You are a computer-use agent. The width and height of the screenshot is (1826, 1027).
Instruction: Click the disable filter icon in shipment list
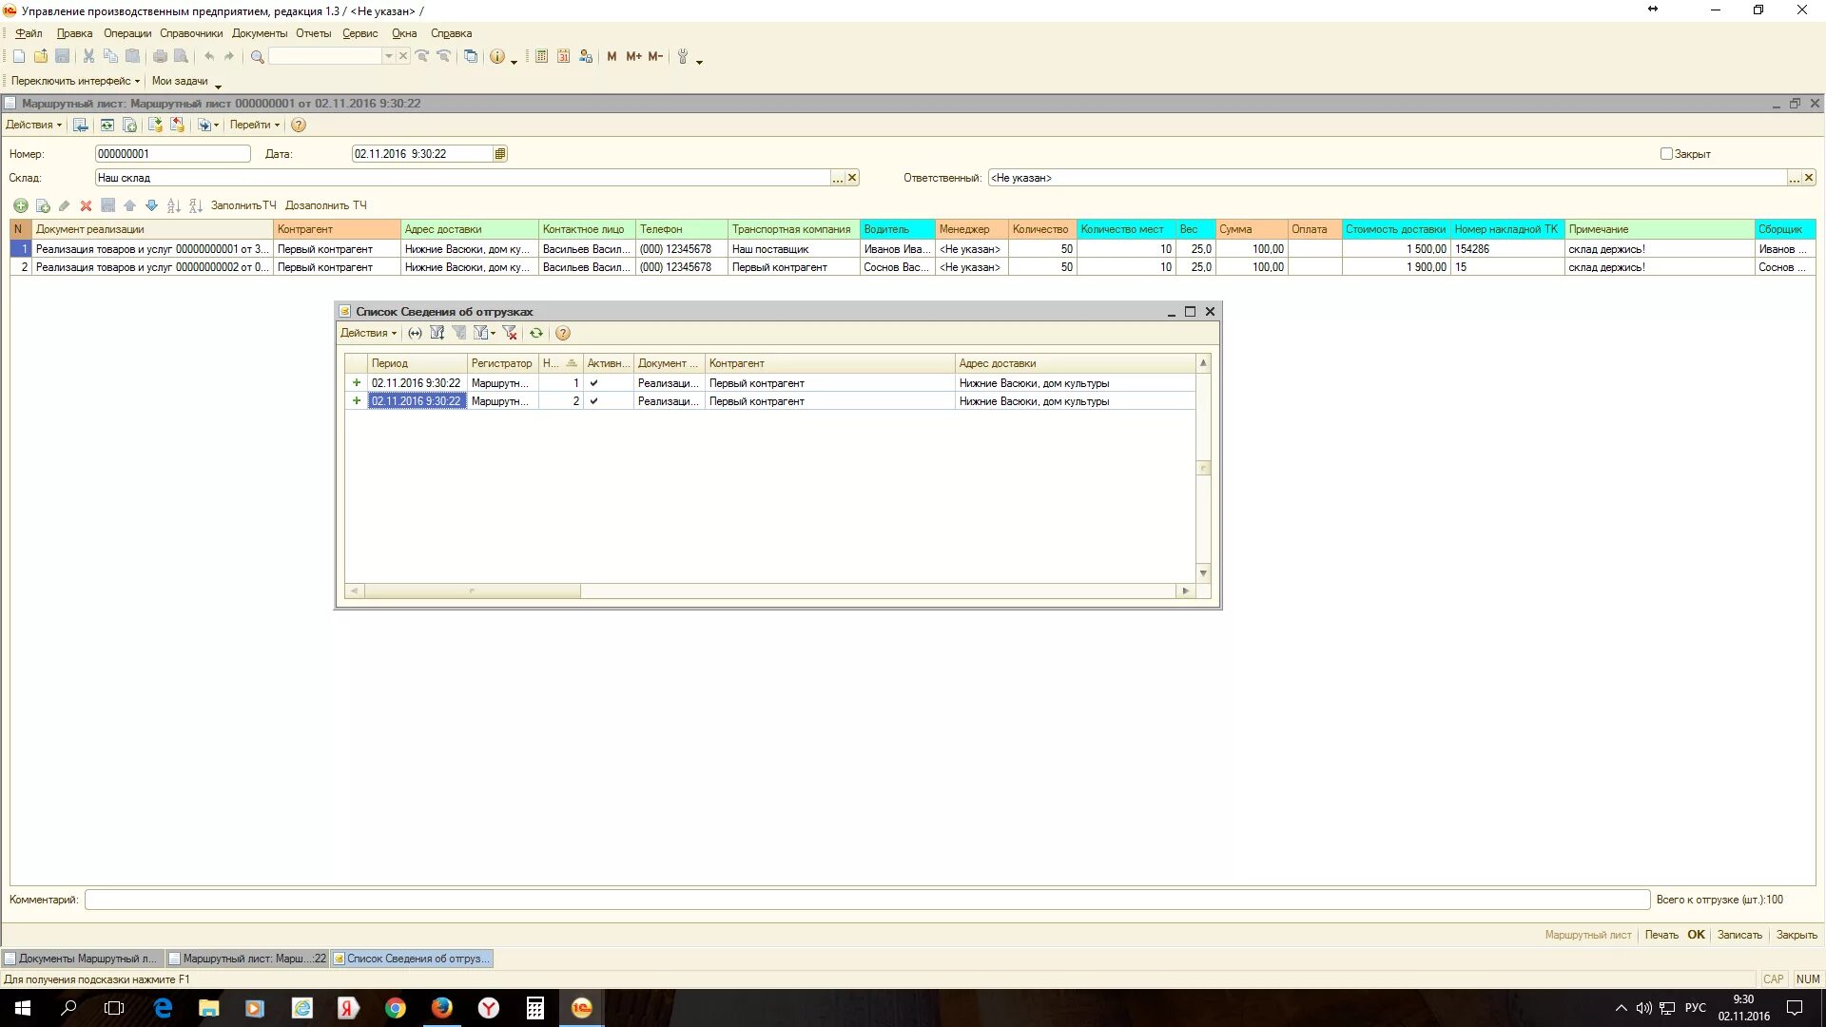pos(510,333)
